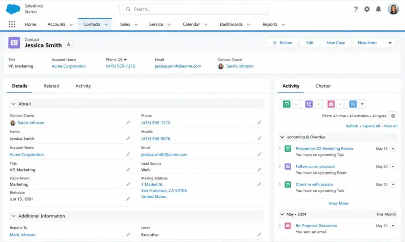405x242 pixels.
Task: Click the blue New Event icon
Action: point(353,104)
